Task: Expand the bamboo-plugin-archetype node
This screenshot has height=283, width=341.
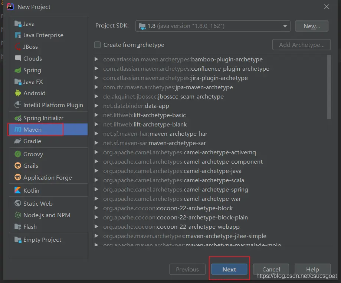Action: pyautogui.click(x=96, y=59)
